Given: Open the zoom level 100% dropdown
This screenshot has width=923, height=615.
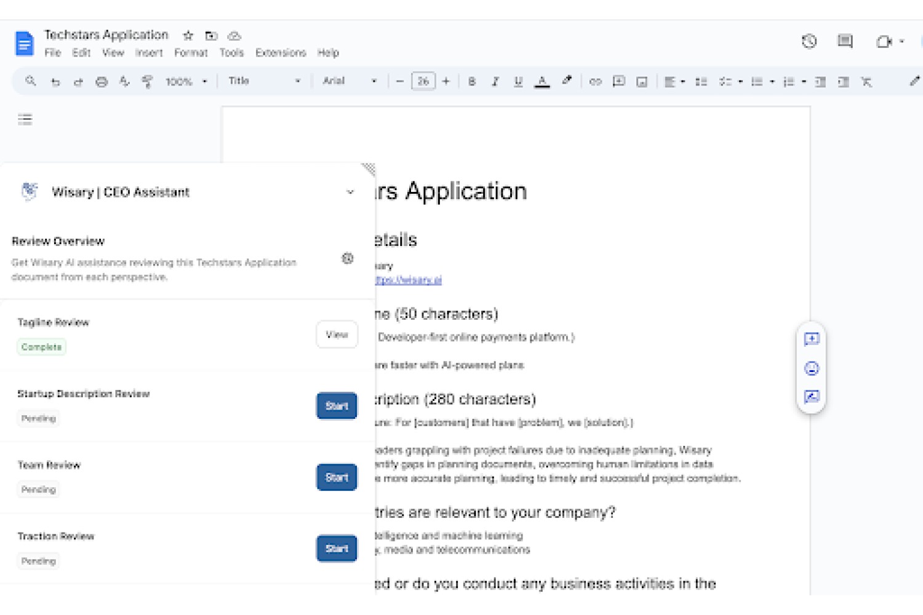Looking at the screenshot, I should (186, 82).
